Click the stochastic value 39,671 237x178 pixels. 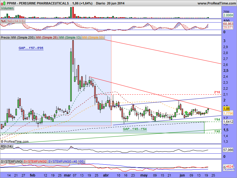point(228,27)
